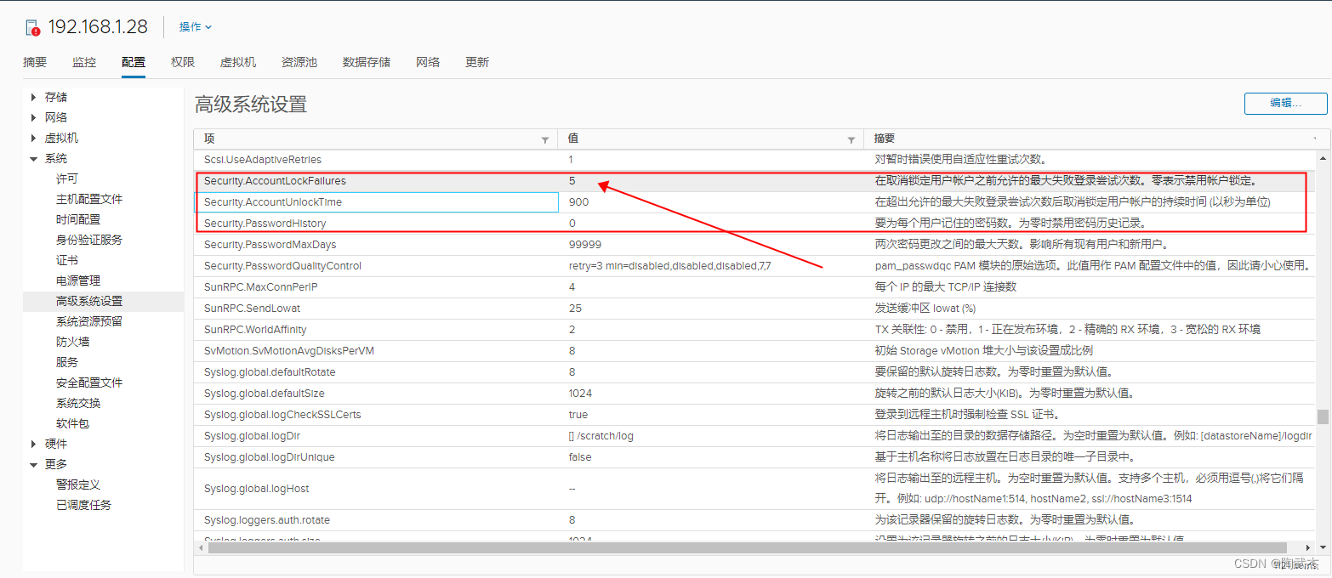Click the scrollbar up arrow

coord(1323,159)
